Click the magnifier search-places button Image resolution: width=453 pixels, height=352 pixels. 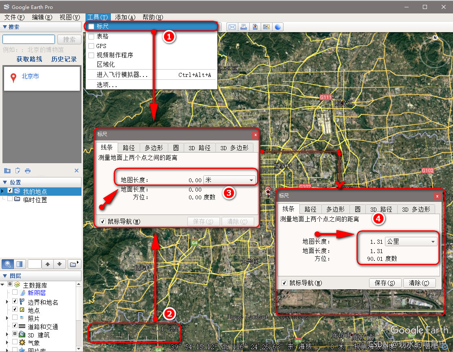click(x=8, y=264)
